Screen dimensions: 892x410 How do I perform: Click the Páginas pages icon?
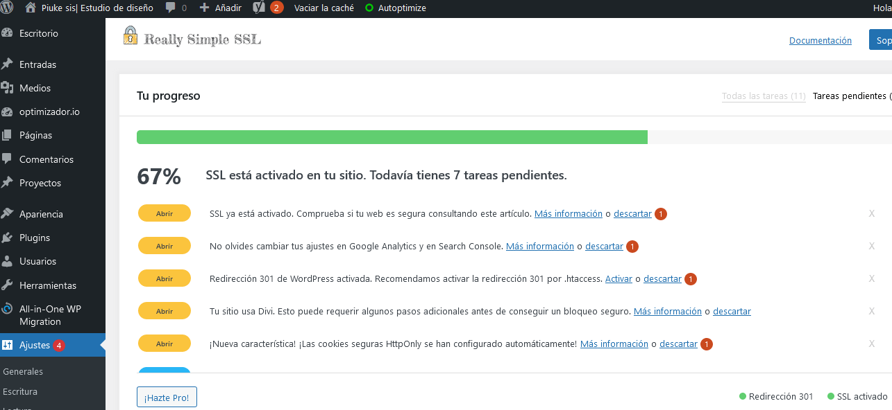[x=7, y=135]
